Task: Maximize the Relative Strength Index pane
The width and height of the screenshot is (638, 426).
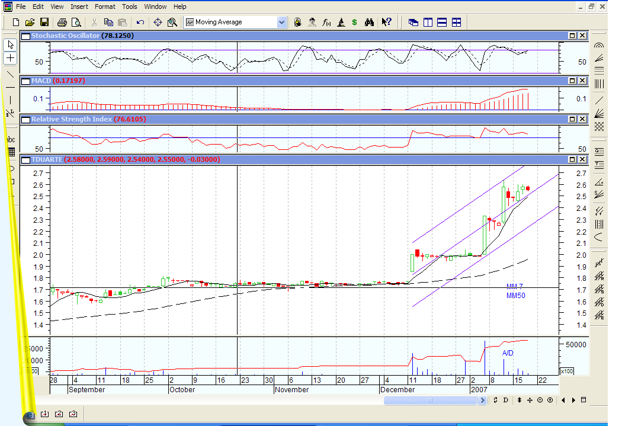Action: 572,119
